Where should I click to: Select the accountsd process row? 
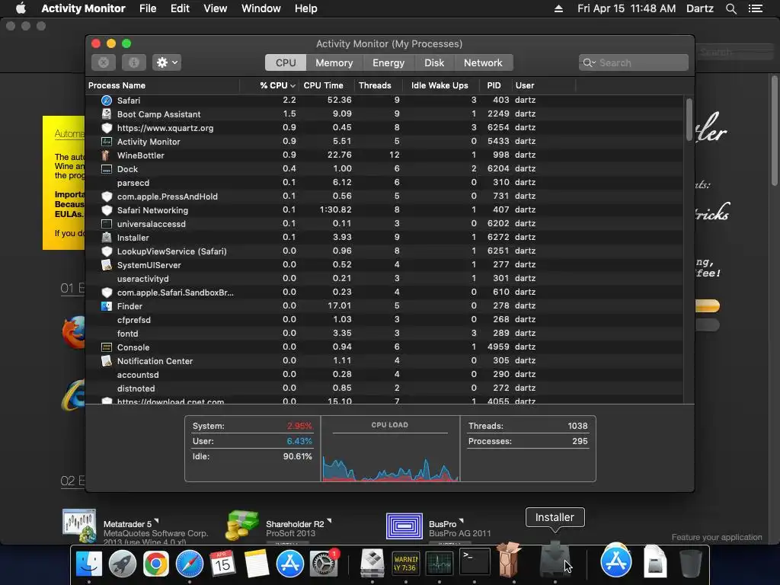pos(384,375)
